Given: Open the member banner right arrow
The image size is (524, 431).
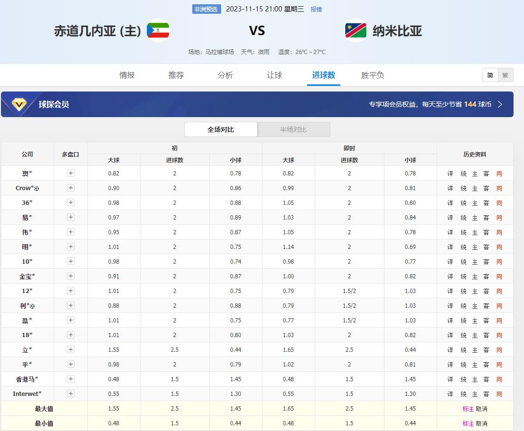Looking at the screenshot, I should (x=500, y=104).
